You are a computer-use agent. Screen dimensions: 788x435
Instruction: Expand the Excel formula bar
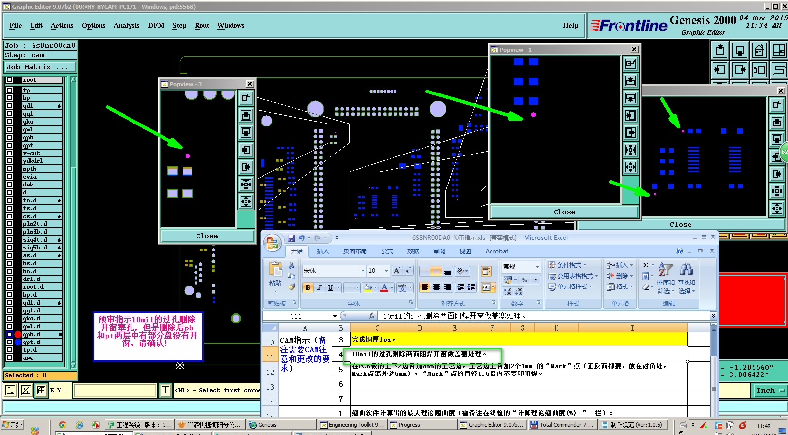(x=713, y=316)
